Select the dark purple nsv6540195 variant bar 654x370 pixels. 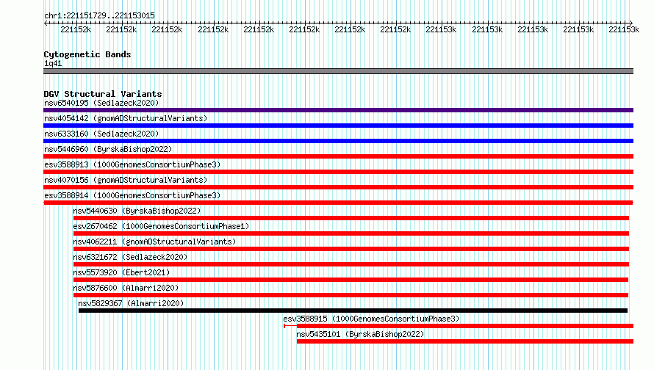click(338, 110)
